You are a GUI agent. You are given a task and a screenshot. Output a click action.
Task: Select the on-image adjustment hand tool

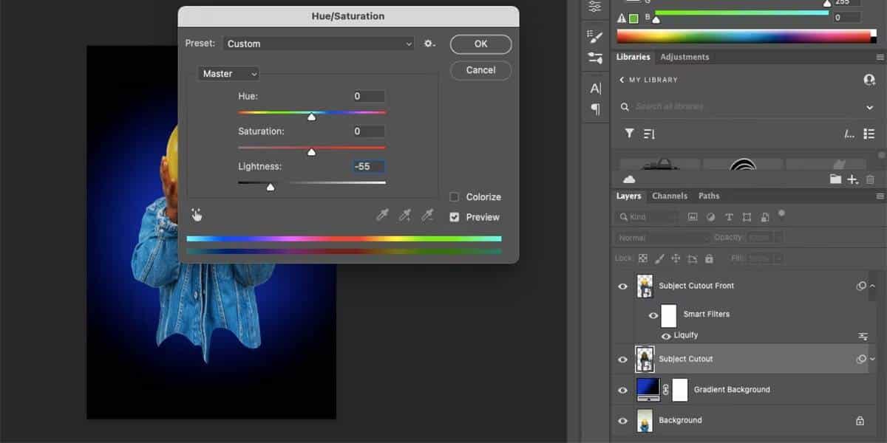point(197,214)
